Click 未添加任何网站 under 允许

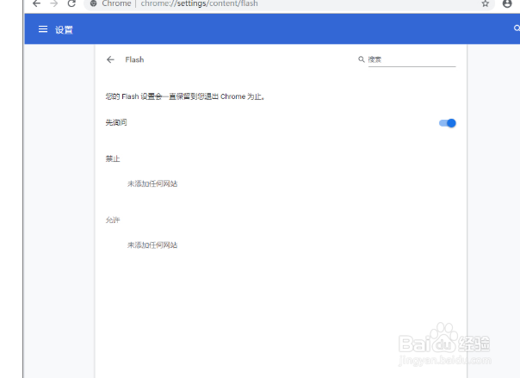(x=152, y=245)
